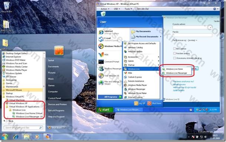Open the Action menu in Virtual PC

coord(105,9)
